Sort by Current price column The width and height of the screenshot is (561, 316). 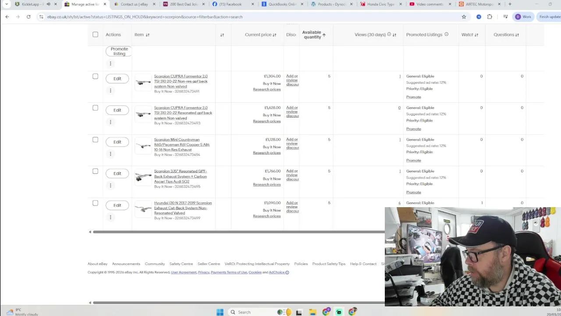pos(274,35)
